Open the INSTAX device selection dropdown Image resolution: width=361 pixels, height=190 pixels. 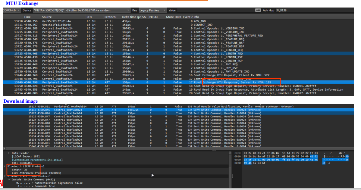click(x=81, y=10)
